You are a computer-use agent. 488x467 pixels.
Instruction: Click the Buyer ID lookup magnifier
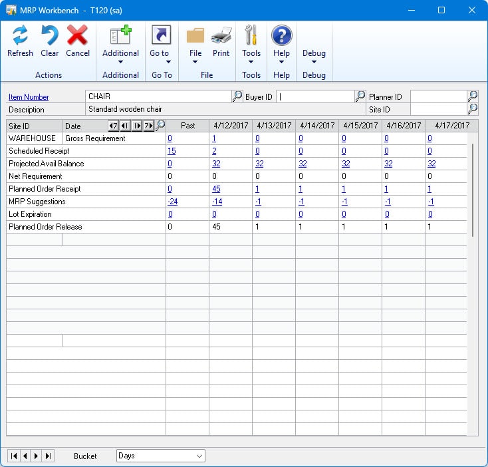[x=360, y=96]
